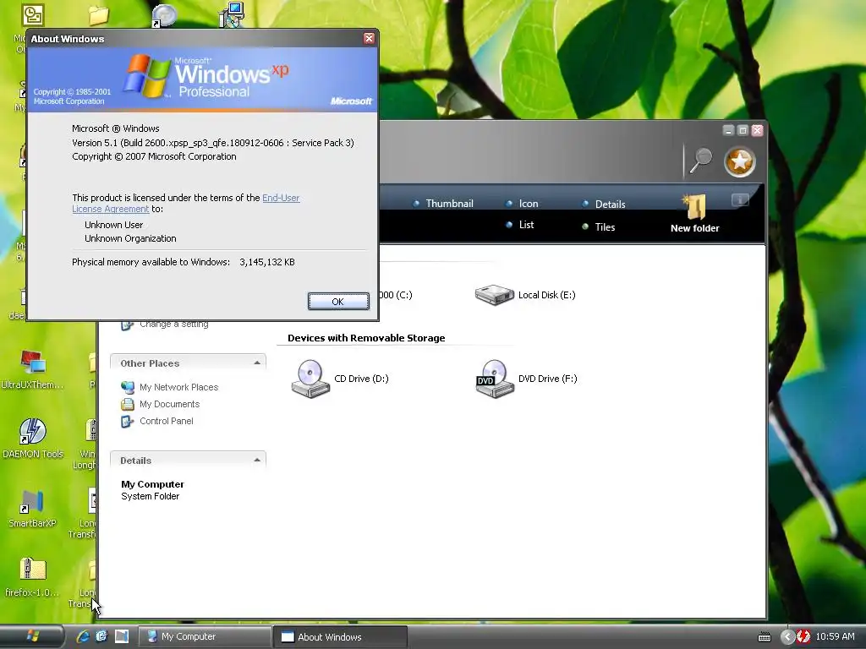Select firefox-1.0 archive on desktop
The height and width of the screenshot is (649, 866).
(x=32, y=578)
